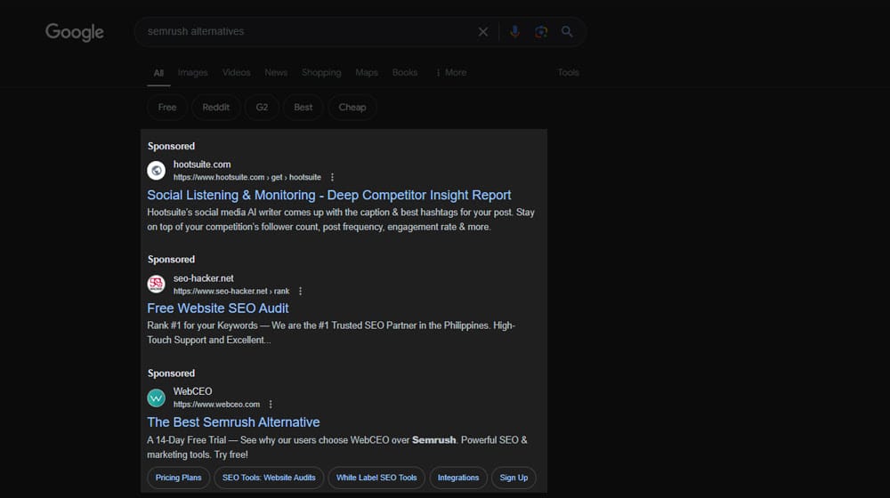This screenshot has width=890, height=498.
Task: Switch to the Books tab
Action: (405, 73)
